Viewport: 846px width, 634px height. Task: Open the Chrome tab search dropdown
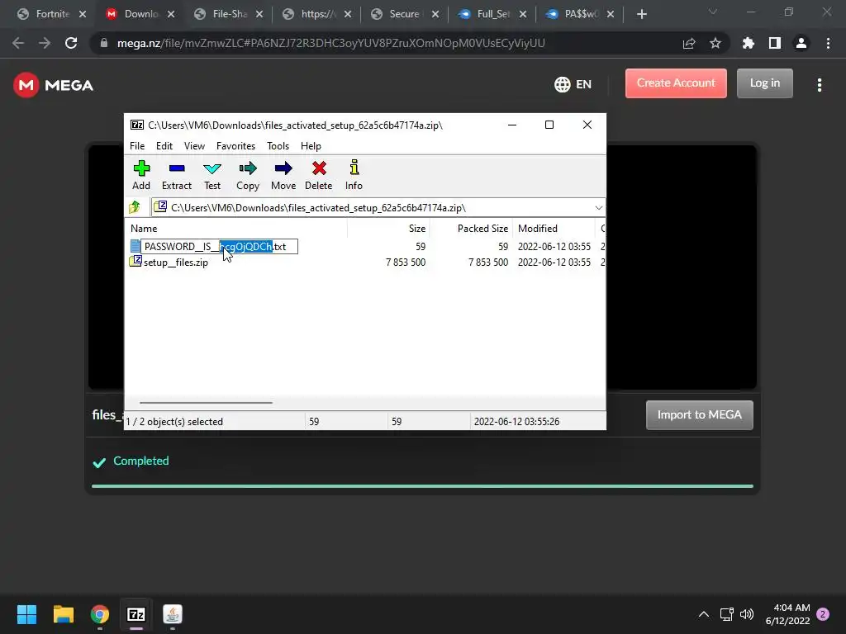tap(713, 12)
